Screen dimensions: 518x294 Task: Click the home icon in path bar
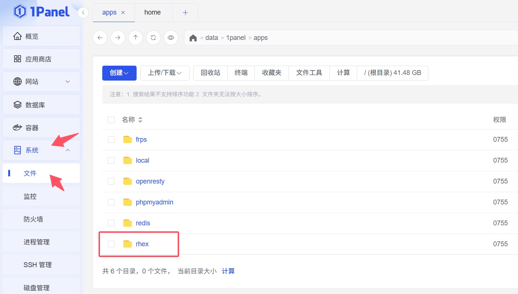[x=193, y=38]
